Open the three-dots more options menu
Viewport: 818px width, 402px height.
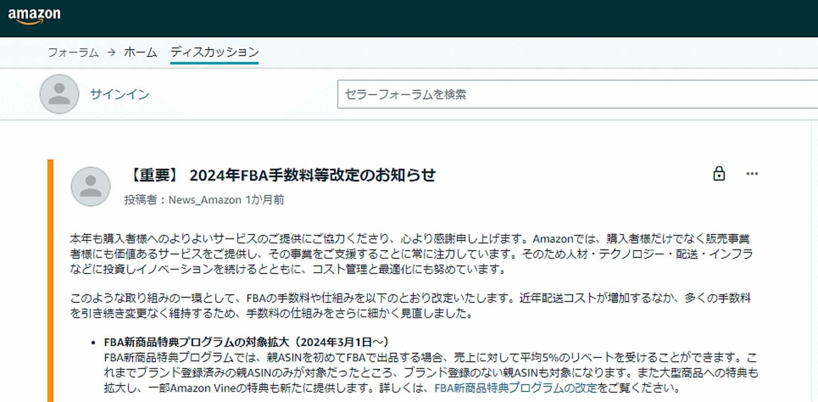(752, 174)
